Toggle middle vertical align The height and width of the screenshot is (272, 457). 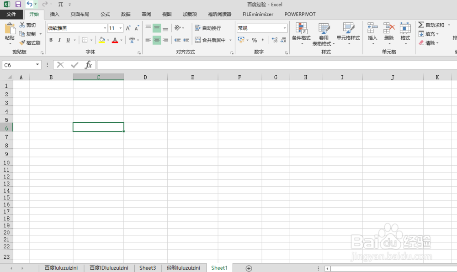(157, 28)
